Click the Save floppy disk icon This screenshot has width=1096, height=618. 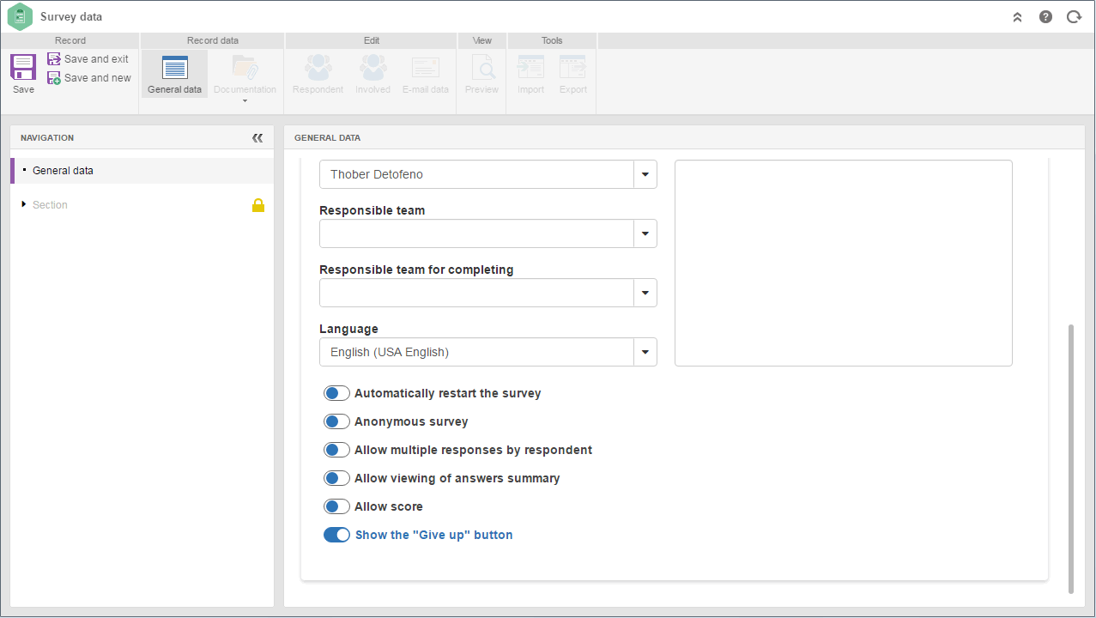23,67
